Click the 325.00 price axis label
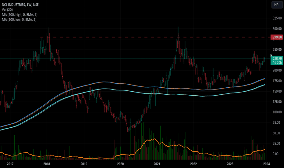The width and height of the screenshot is (284, 168). [x=277, y=18]
